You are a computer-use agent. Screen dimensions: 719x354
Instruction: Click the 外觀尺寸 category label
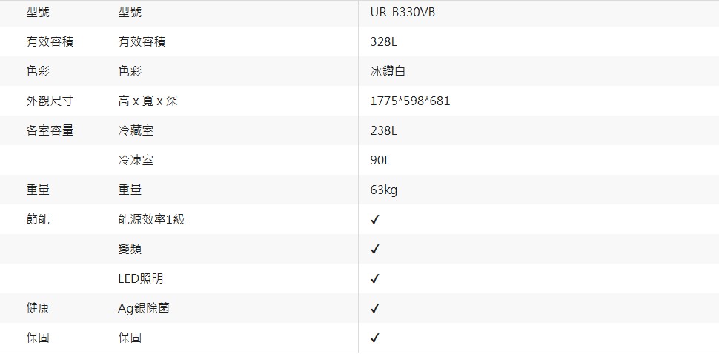coord(50,101)
